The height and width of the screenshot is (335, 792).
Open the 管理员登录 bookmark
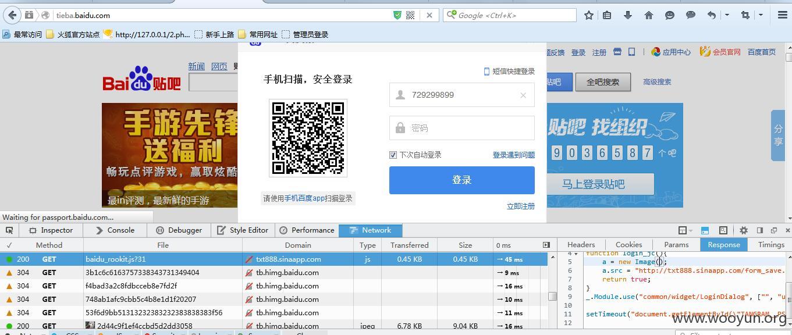(305, 34)
